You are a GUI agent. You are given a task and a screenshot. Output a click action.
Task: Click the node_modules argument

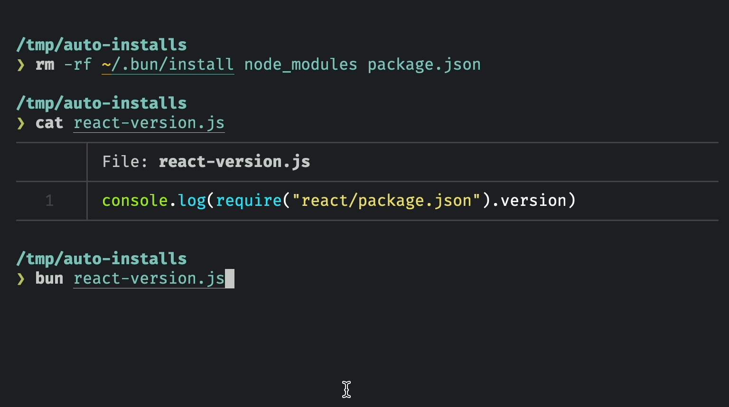tap(300, 65)
